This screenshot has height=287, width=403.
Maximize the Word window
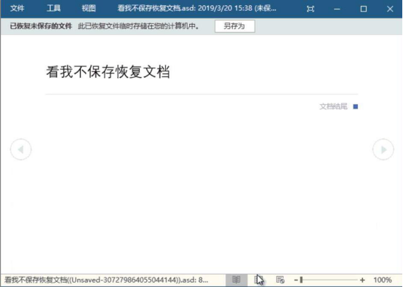pyautogui.click(x=364, y=9)
